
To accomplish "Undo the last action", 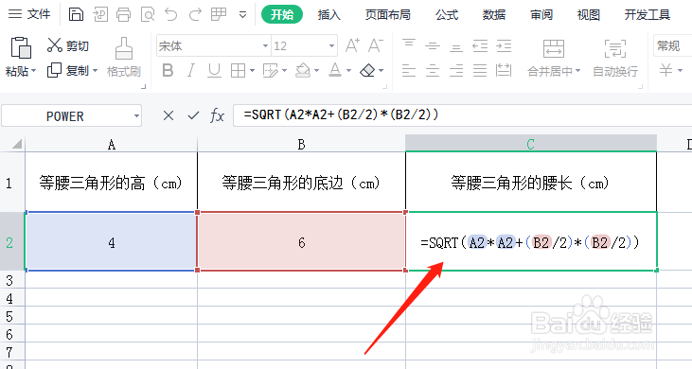I will (170, 14).
